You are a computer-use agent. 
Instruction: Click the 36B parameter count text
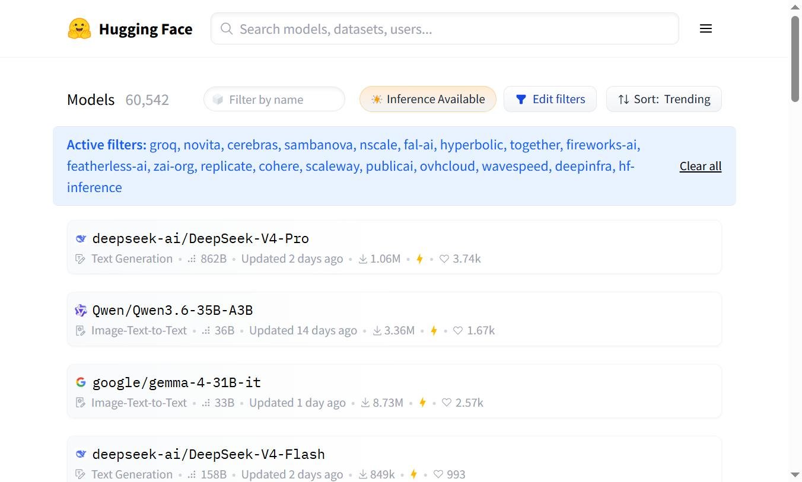click(225, 331)
